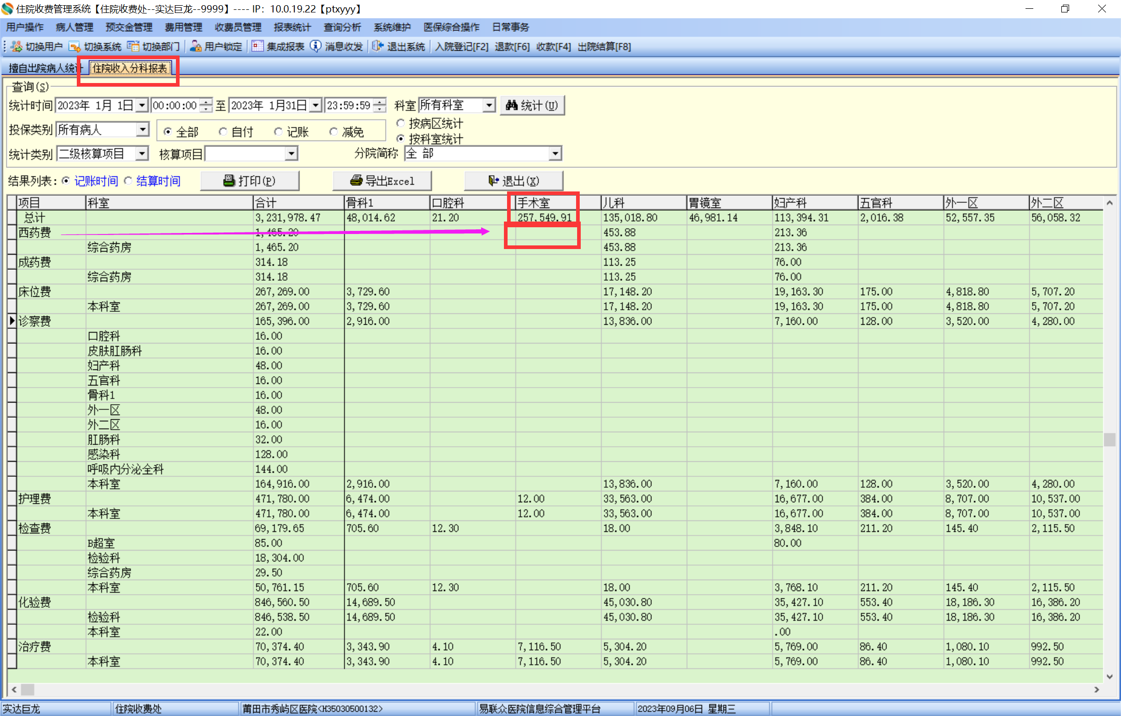Select 结算时间 result list option
Screen dimensions: 1121x716
(x=128, y=181)
